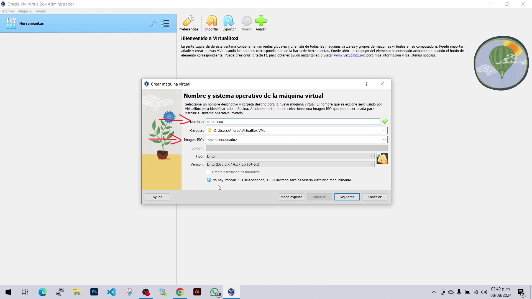Click the Anterior button
This screenshot has width=532, height=299.
click(x=319, y=197)
